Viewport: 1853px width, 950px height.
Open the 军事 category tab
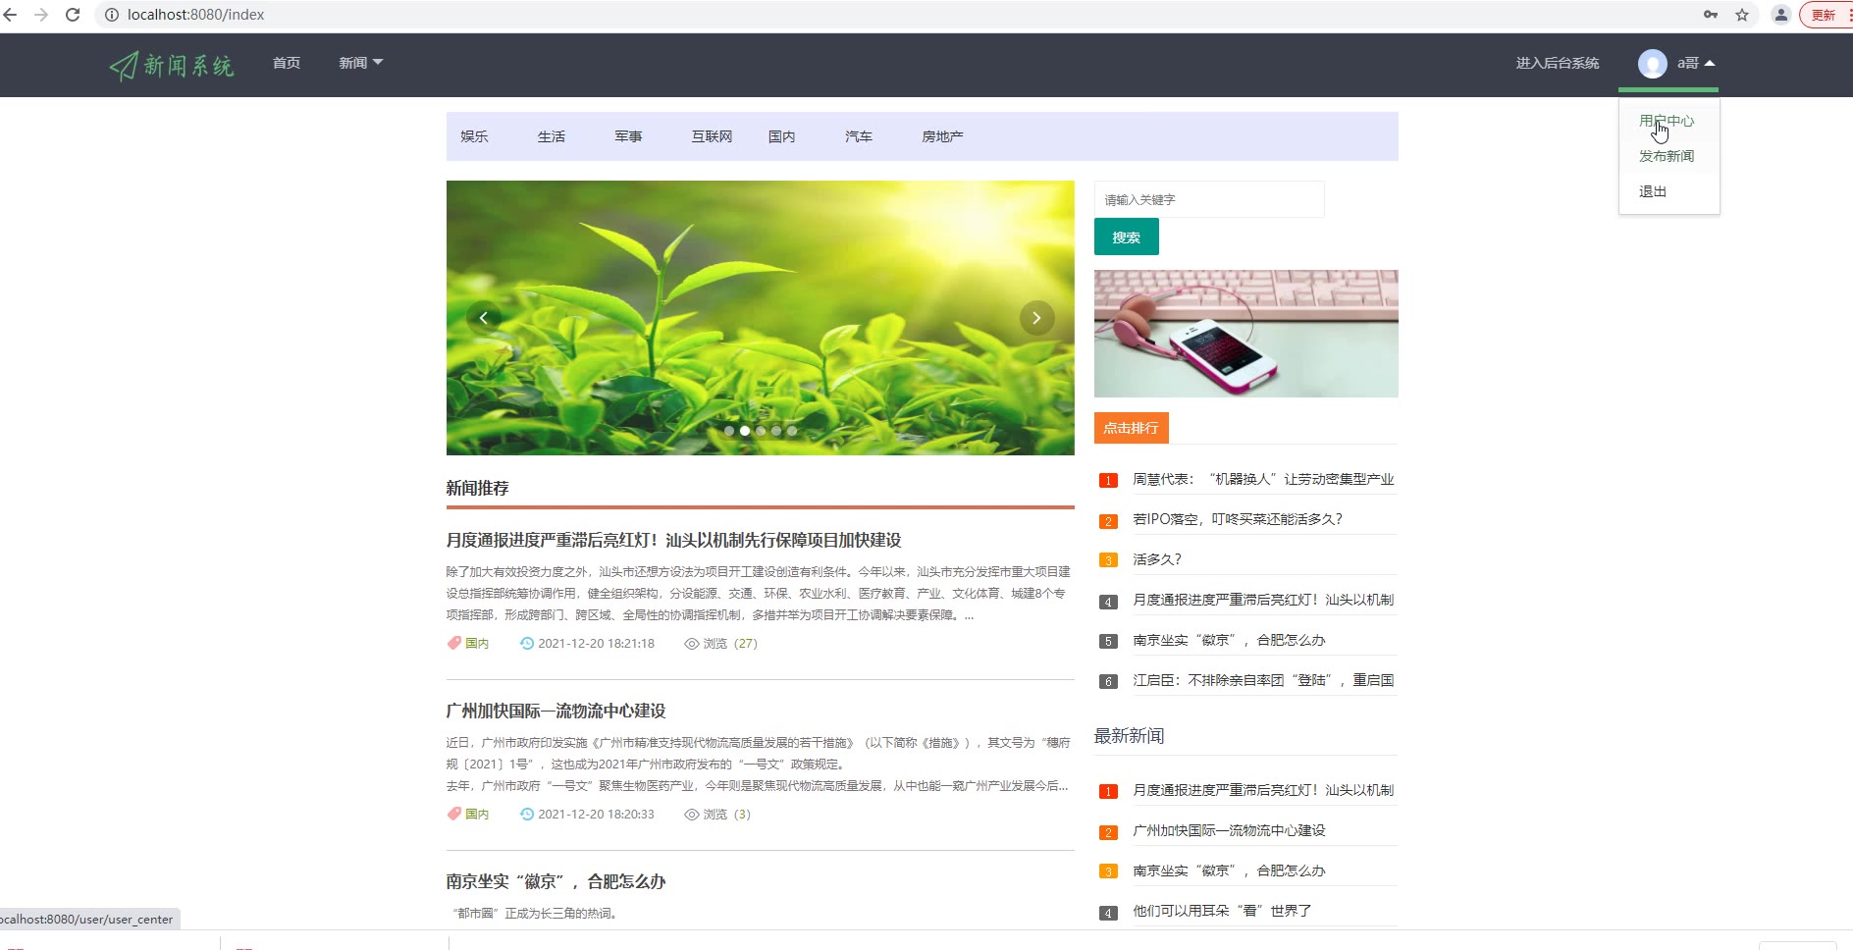click(628, 136)
